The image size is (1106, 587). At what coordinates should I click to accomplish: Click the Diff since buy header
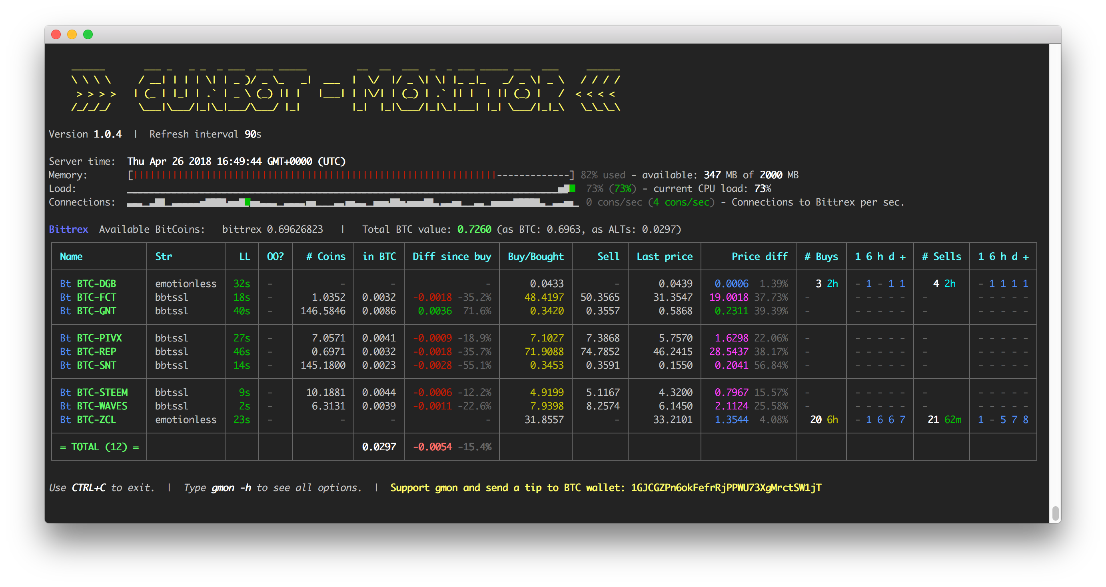[452, 256]
